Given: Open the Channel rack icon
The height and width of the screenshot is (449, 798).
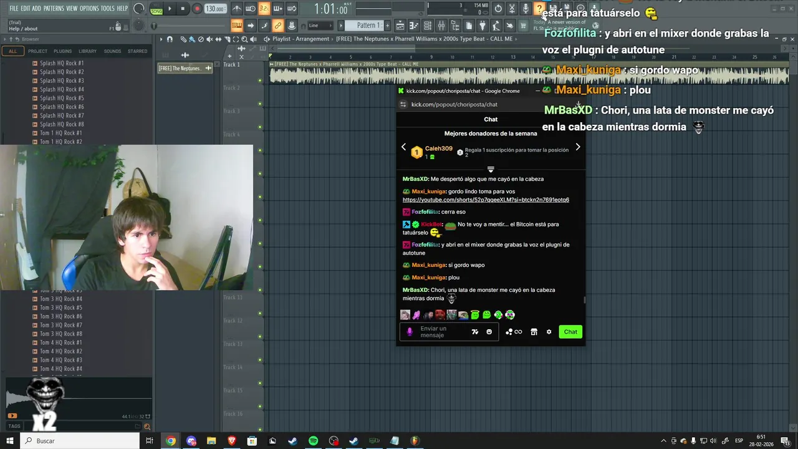Looking at the screenshot, I should point(428,26).
